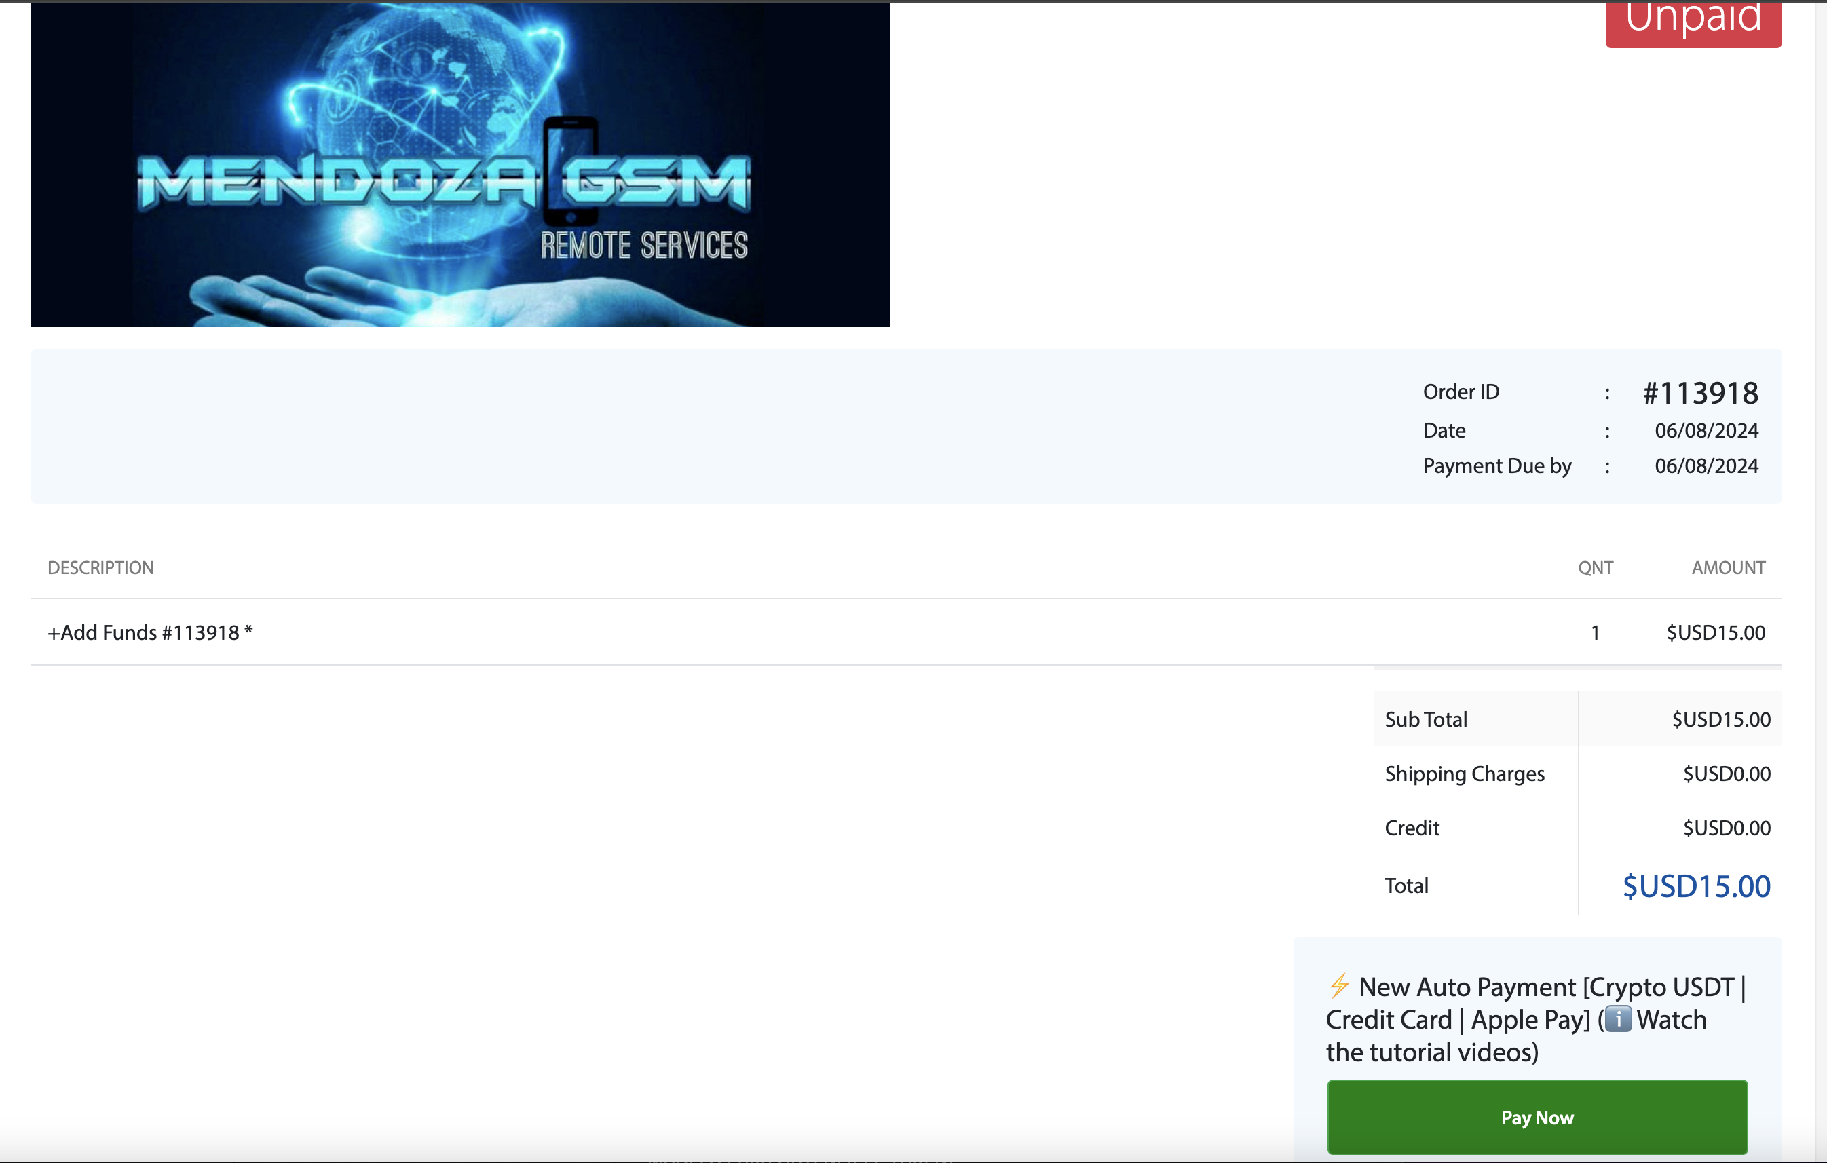Click the Order ID label
1827x1163 pixels.
(x=1461, y=392)
